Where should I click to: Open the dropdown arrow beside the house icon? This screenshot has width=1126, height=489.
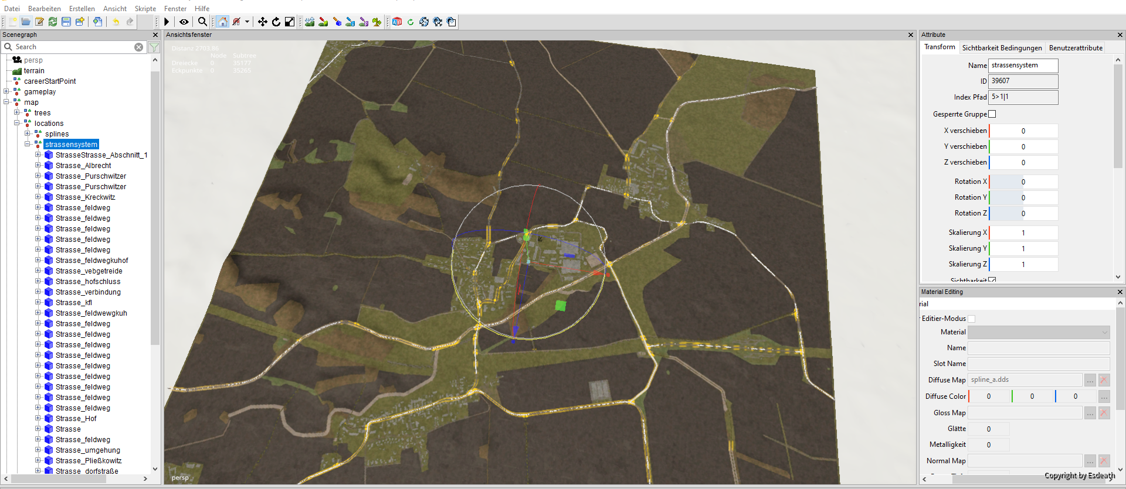pos(247,22)
